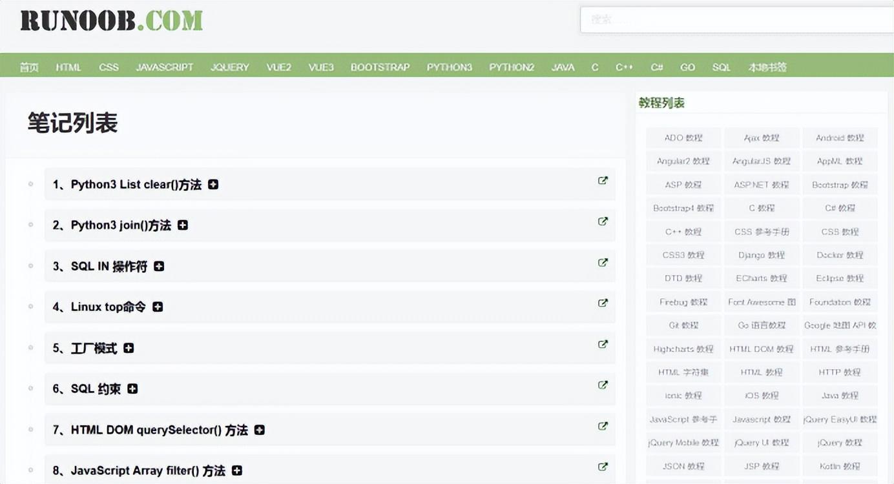Open the ADO 教程 tutorial link

click(683, 138)
